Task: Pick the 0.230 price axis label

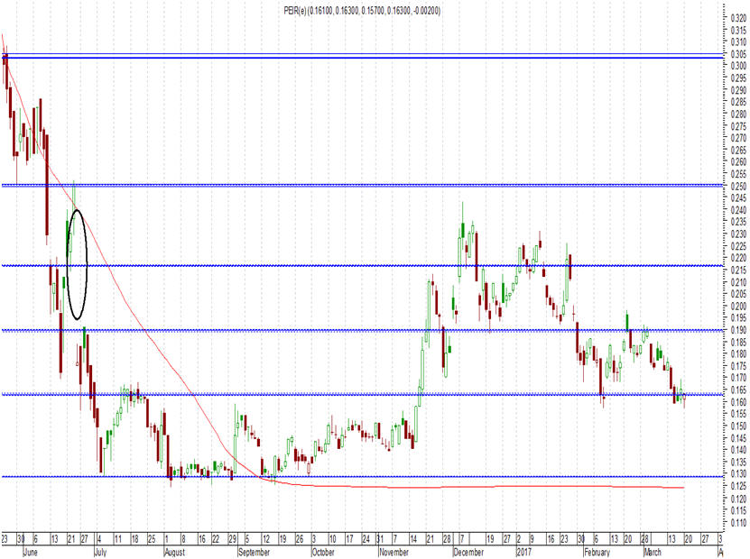Action: click(738, 234)
